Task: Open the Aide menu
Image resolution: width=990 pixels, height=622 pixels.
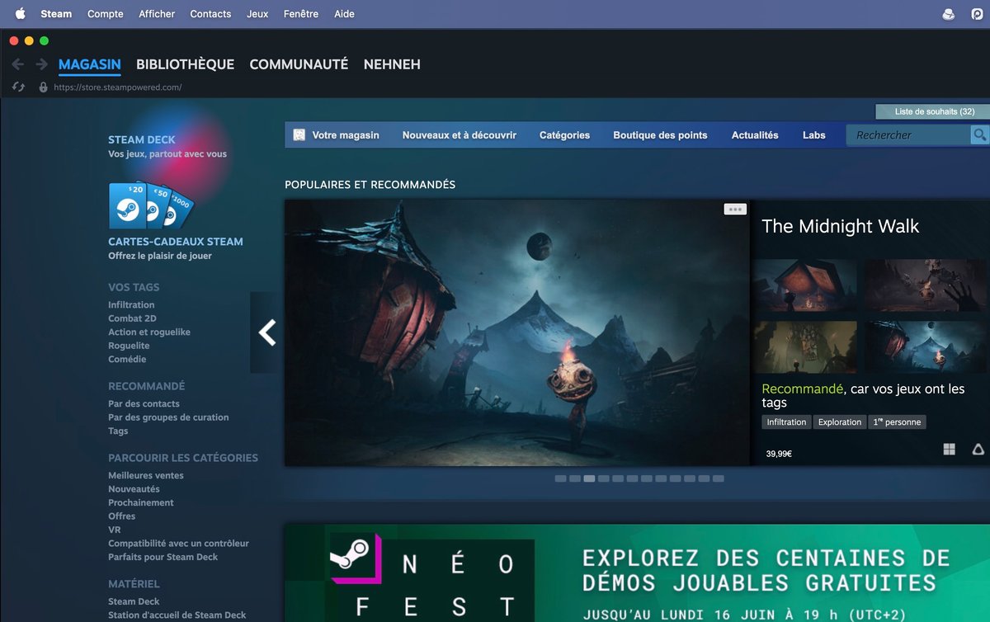Action: pyautogui.click(x=344, y=14)
